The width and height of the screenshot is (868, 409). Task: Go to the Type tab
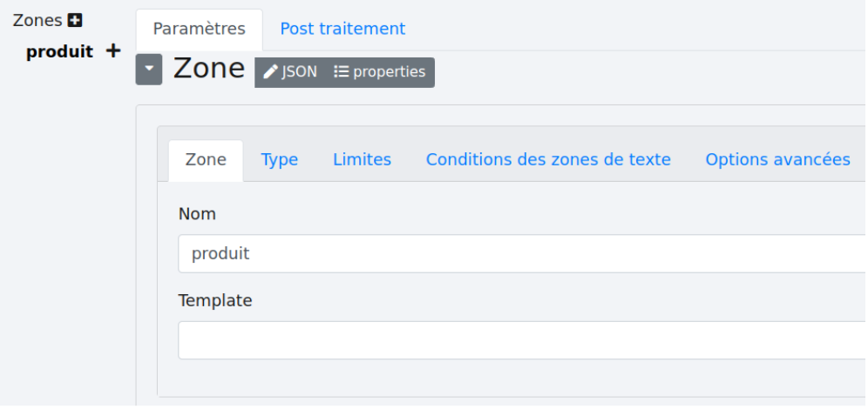point(280,160)
